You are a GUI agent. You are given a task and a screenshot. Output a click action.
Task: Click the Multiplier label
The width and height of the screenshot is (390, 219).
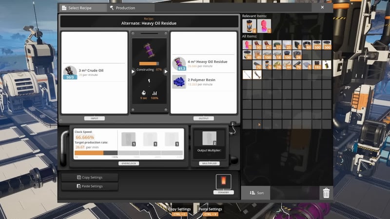pos(209,164)
